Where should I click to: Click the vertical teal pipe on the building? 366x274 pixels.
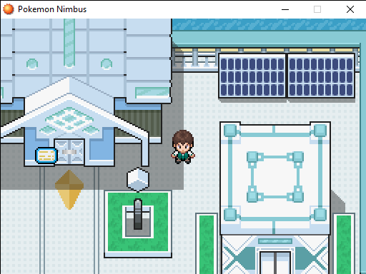(69, 43)
